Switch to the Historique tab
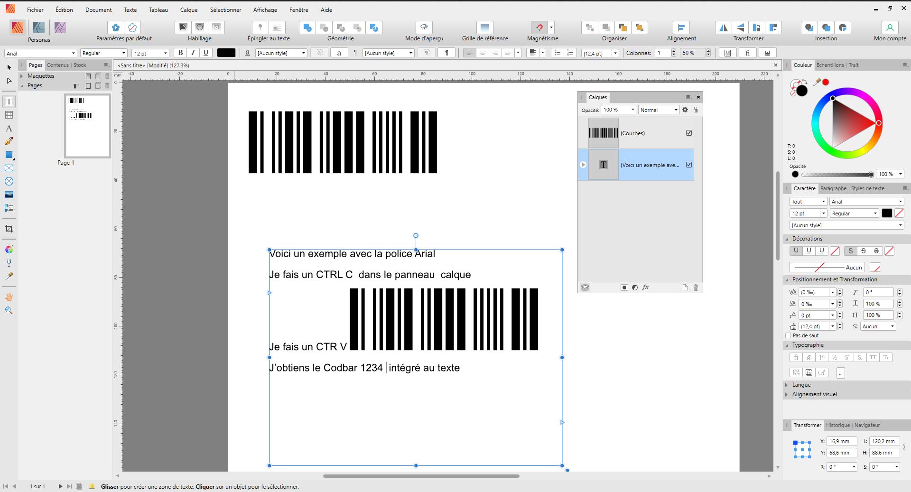The height and width of the screenshot is (492, 911). 837,425
